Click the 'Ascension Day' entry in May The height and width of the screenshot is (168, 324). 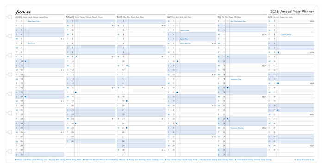point(236,79)
